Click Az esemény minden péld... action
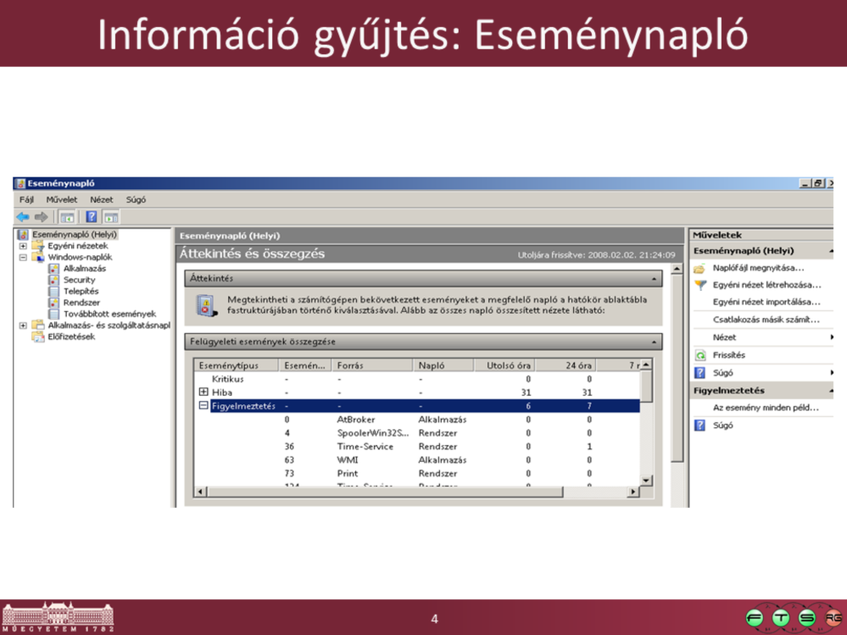The height and width of the screenshot is (635, 847). point(766,408)
